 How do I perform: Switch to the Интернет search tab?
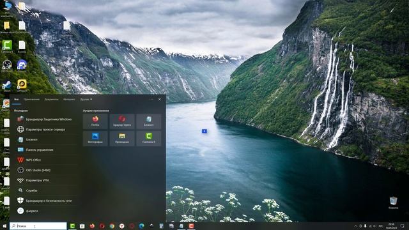69,100
